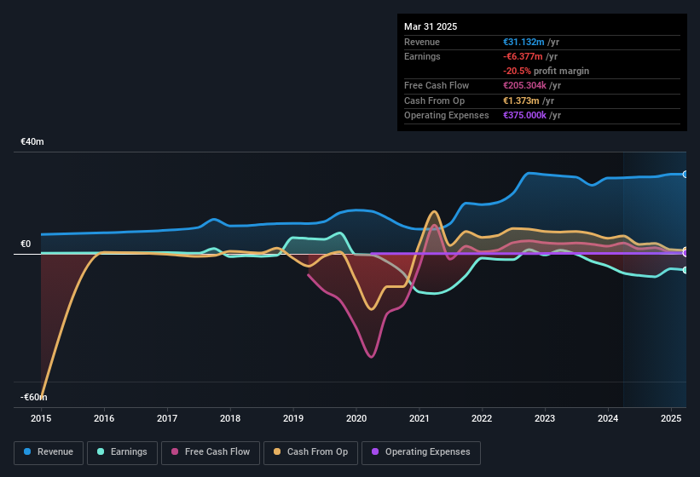
Task: Click the 2021 x-axis label
Action: 419,418
